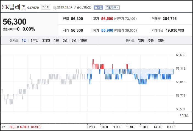Switch to 일봉 candlestick chart
This screenshot has height=131, width=193.
(x=141, y=40)
